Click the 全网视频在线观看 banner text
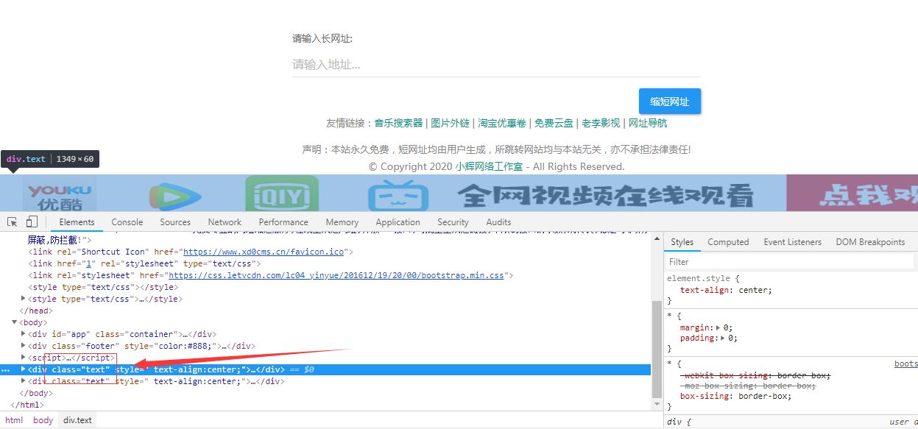Screen dimensions: 918x429 607,195
